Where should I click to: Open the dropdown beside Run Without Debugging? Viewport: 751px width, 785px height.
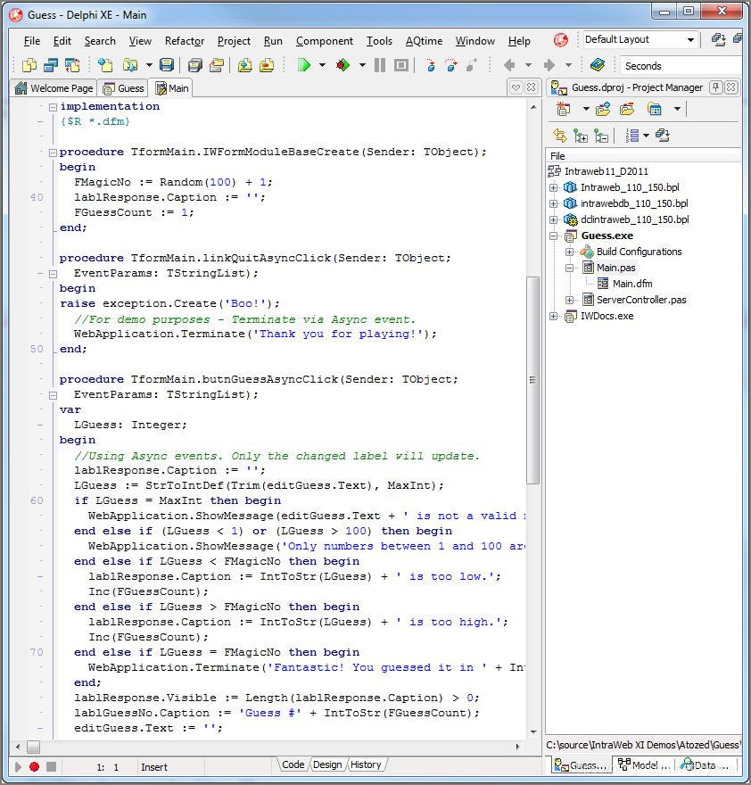(362, 65)
